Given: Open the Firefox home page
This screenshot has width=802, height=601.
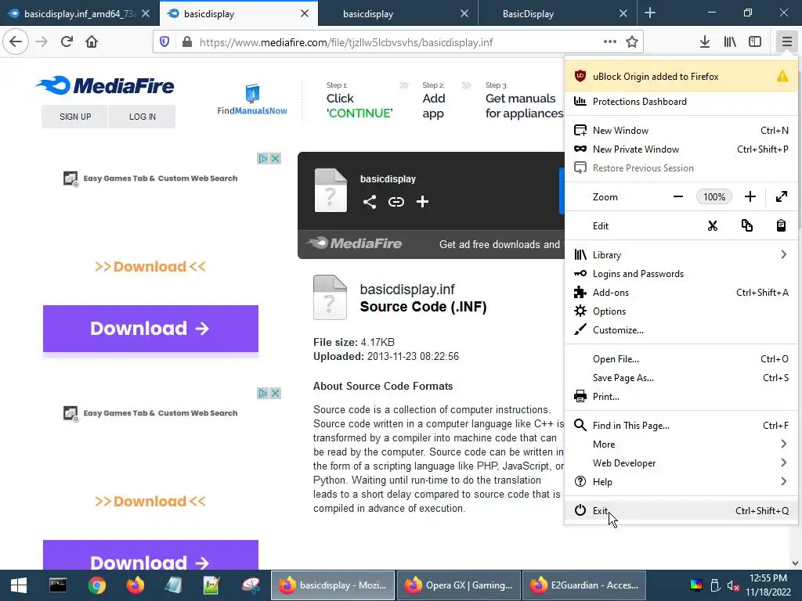Looking at the screenshot, I should [x=92, y=41].
